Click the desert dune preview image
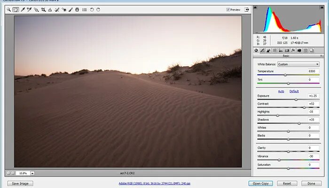The image size is (329, 188). (128, 92)
